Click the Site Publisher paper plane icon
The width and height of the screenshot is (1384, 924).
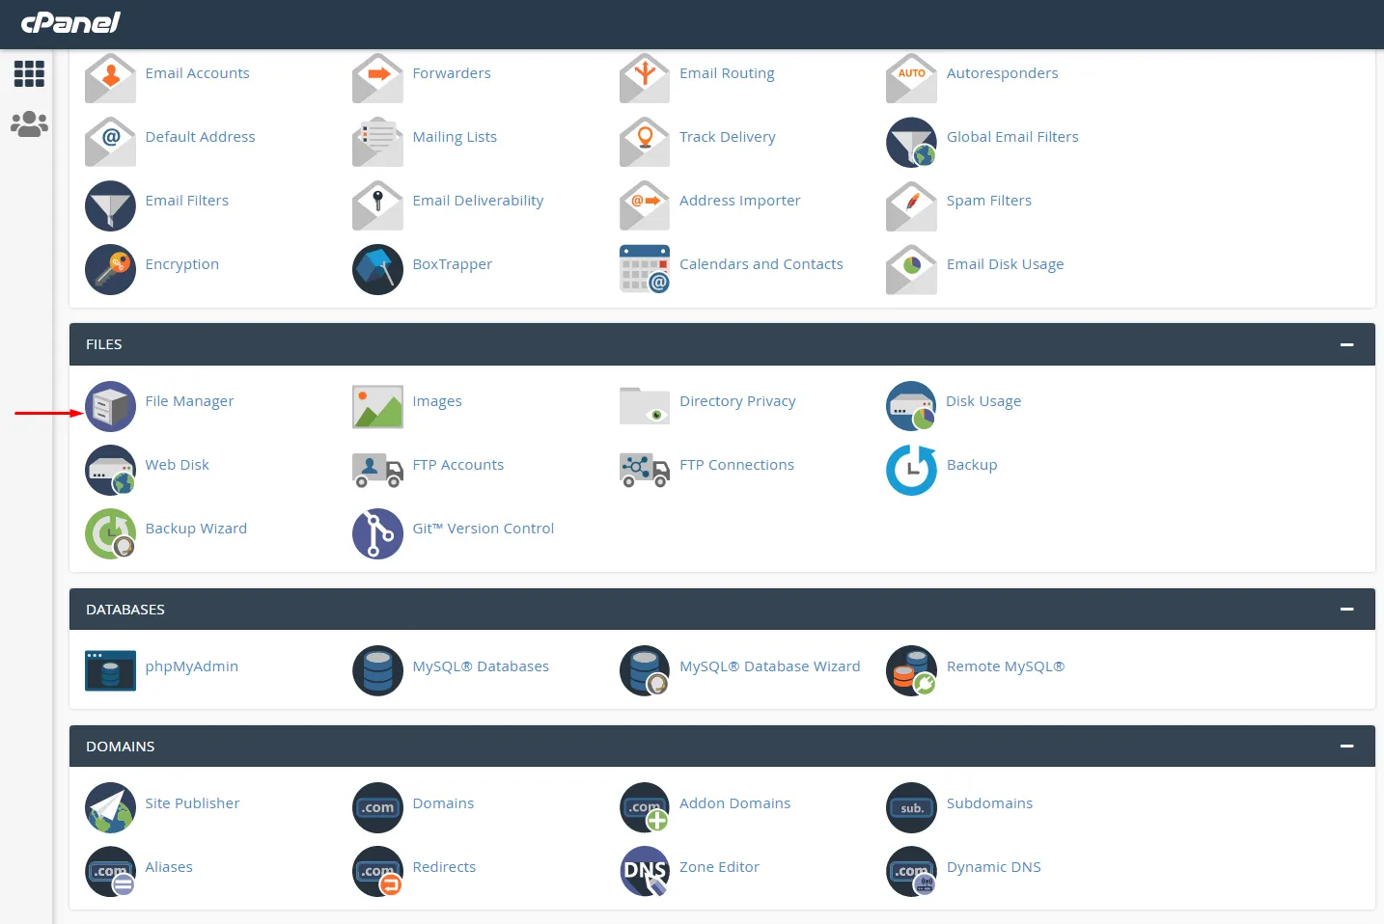pyautogui.click(x=110, y=807)
